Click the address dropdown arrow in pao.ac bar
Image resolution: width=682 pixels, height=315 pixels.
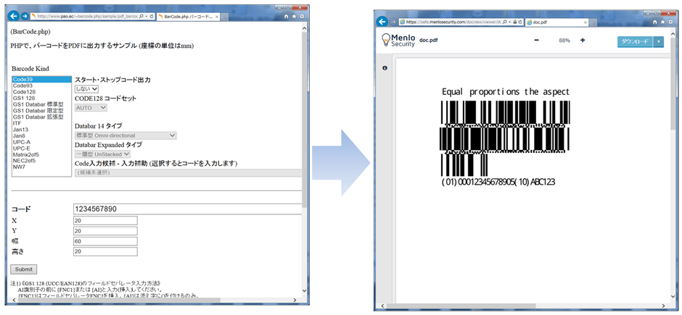146,17
